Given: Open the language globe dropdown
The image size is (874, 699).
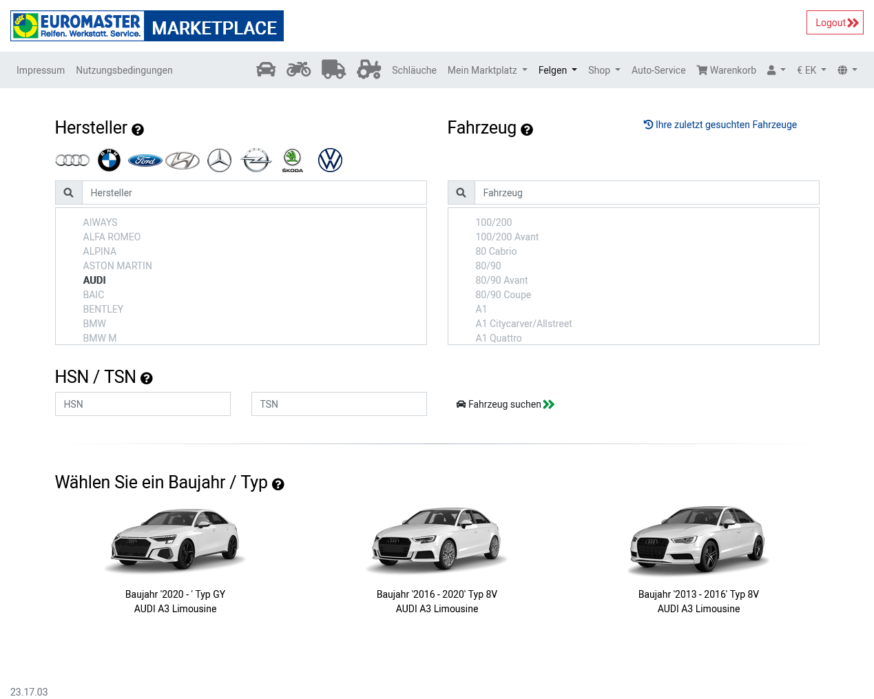Looking at the screenshot, I should pyautogui.click(x=847, y=70).
